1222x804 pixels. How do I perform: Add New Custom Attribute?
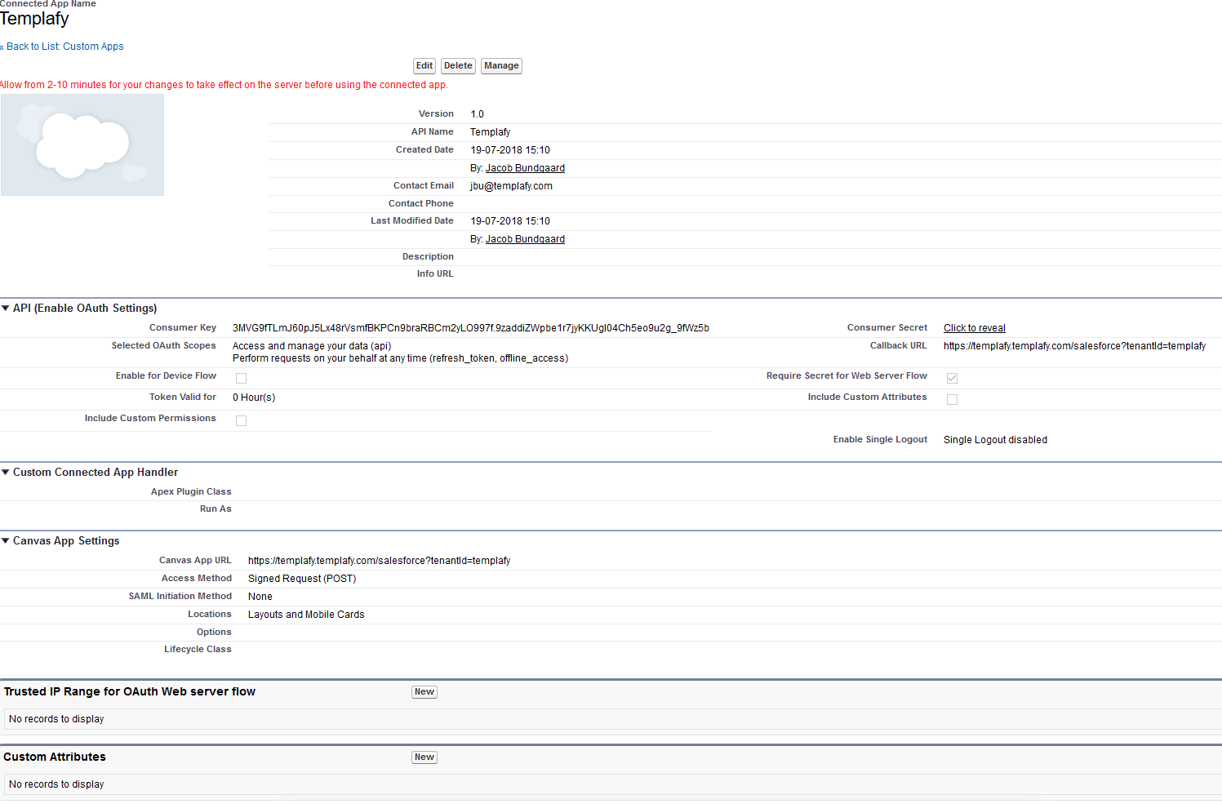tap(424, 757)
